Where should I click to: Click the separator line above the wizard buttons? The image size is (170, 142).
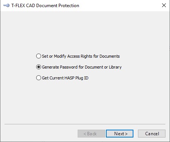coord(85,124)
